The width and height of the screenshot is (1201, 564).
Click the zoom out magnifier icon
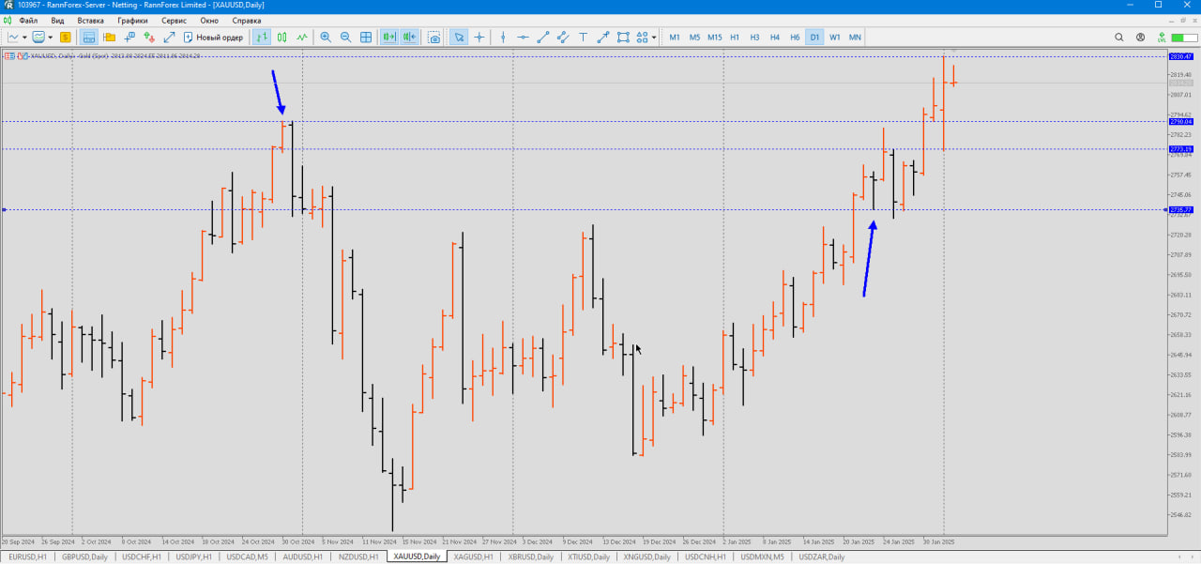(x=345, y=38)
